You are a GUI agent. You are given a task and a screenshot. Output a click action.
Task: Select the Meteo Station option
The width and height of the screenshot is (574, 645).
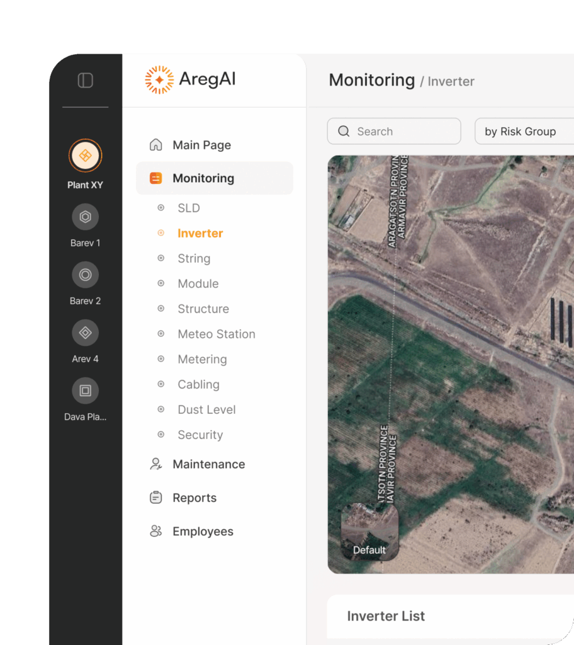point(216,334)
